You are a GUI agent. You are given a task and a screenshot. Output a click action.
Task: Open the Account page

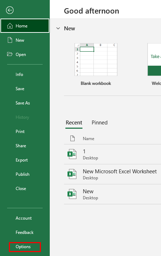tap(23, 218)
